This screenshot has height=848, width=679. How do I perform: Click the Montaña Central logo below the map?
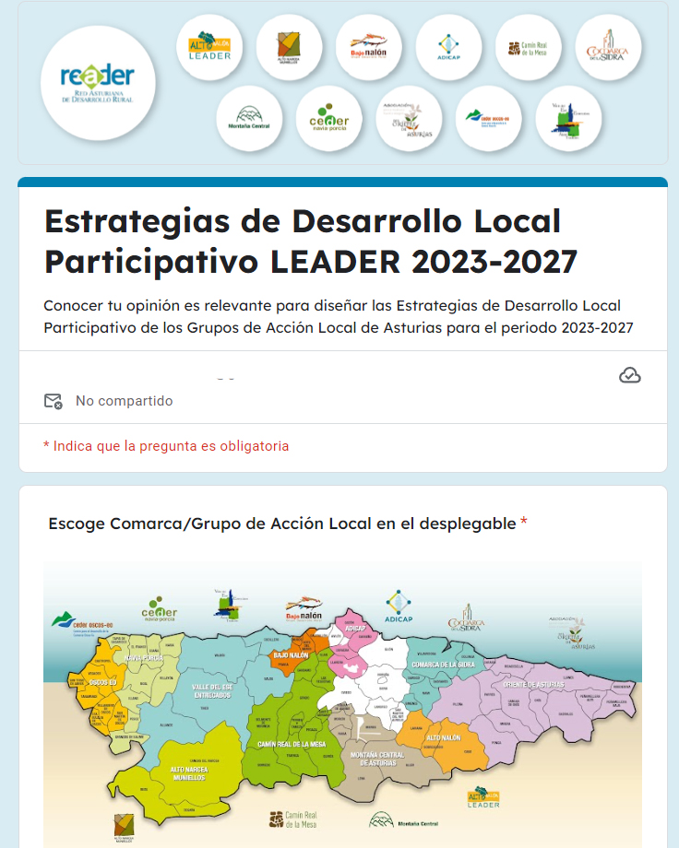point(403,820)
